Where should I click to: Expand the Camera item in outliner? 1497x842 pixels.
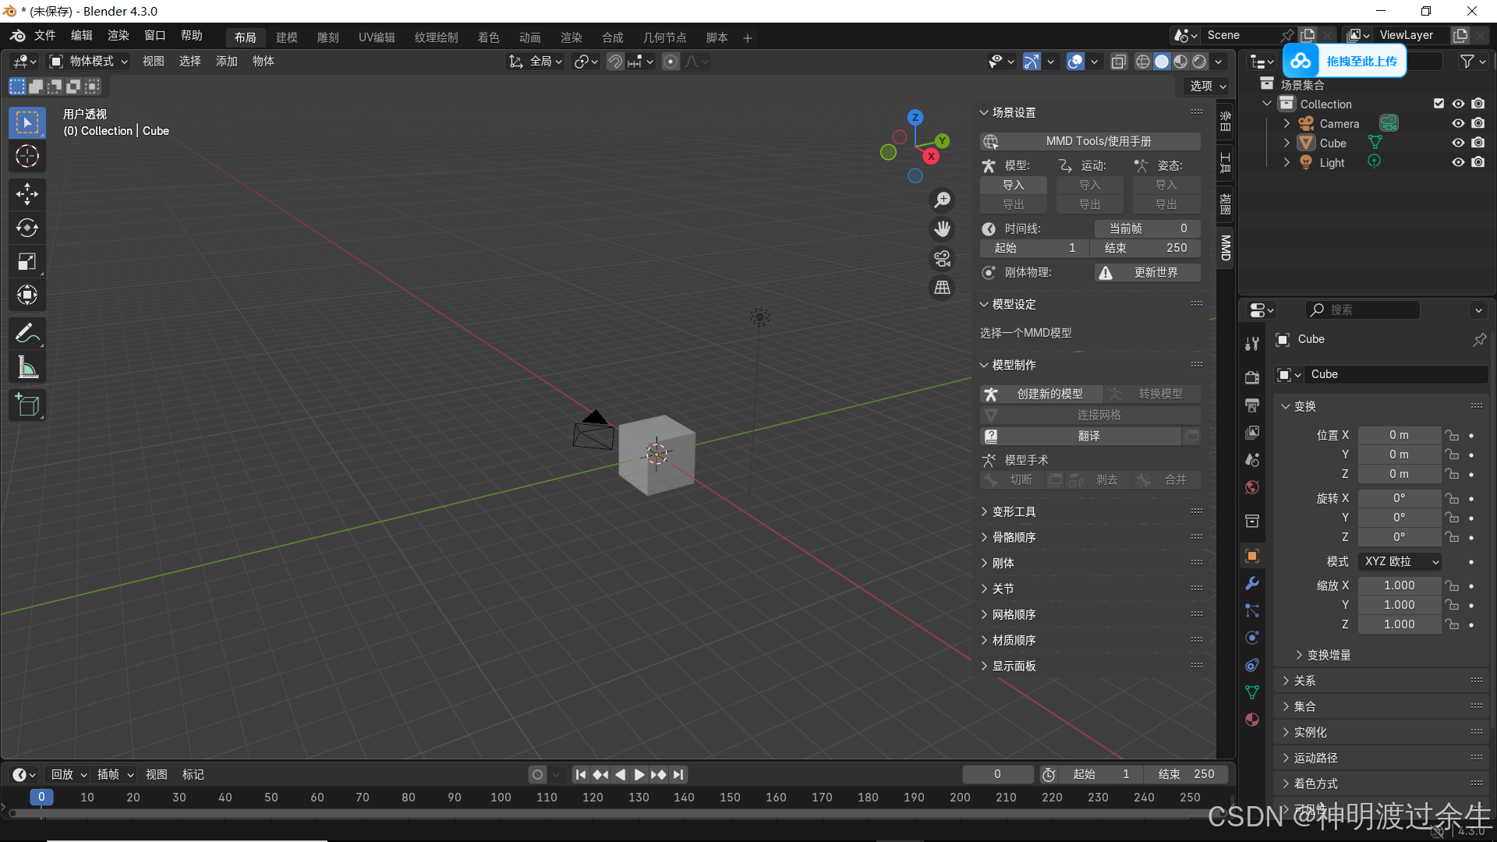coord(1286,124)
